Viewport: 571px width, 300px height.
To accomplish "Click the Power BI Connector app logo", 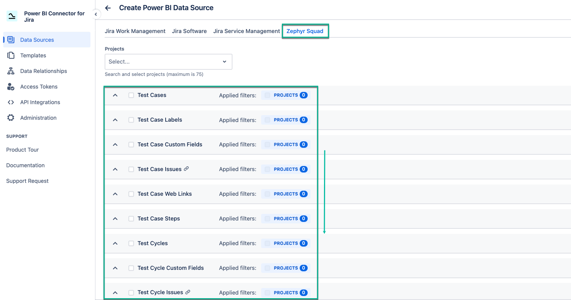I will click(12, 16).
